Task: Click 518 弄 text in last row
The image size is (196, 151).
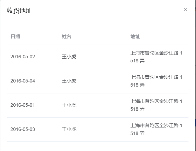Action: point(137,134)
